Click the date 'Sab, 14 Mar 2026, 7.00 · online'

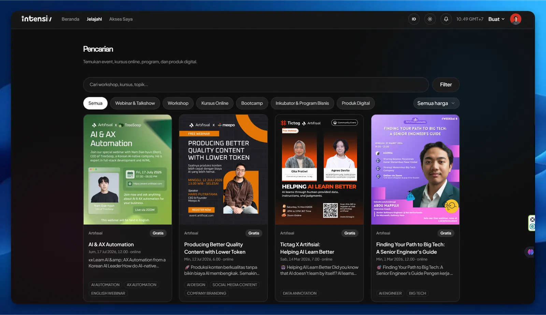pyautogui.click(x=306, y=259)
